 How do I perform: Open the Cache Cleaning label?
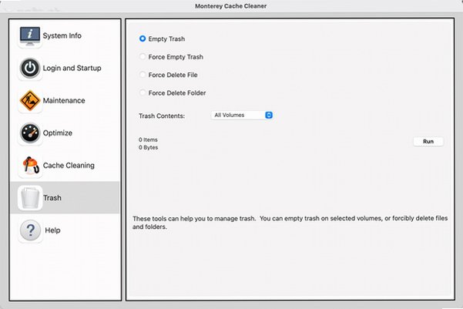(x=69, y=166)
